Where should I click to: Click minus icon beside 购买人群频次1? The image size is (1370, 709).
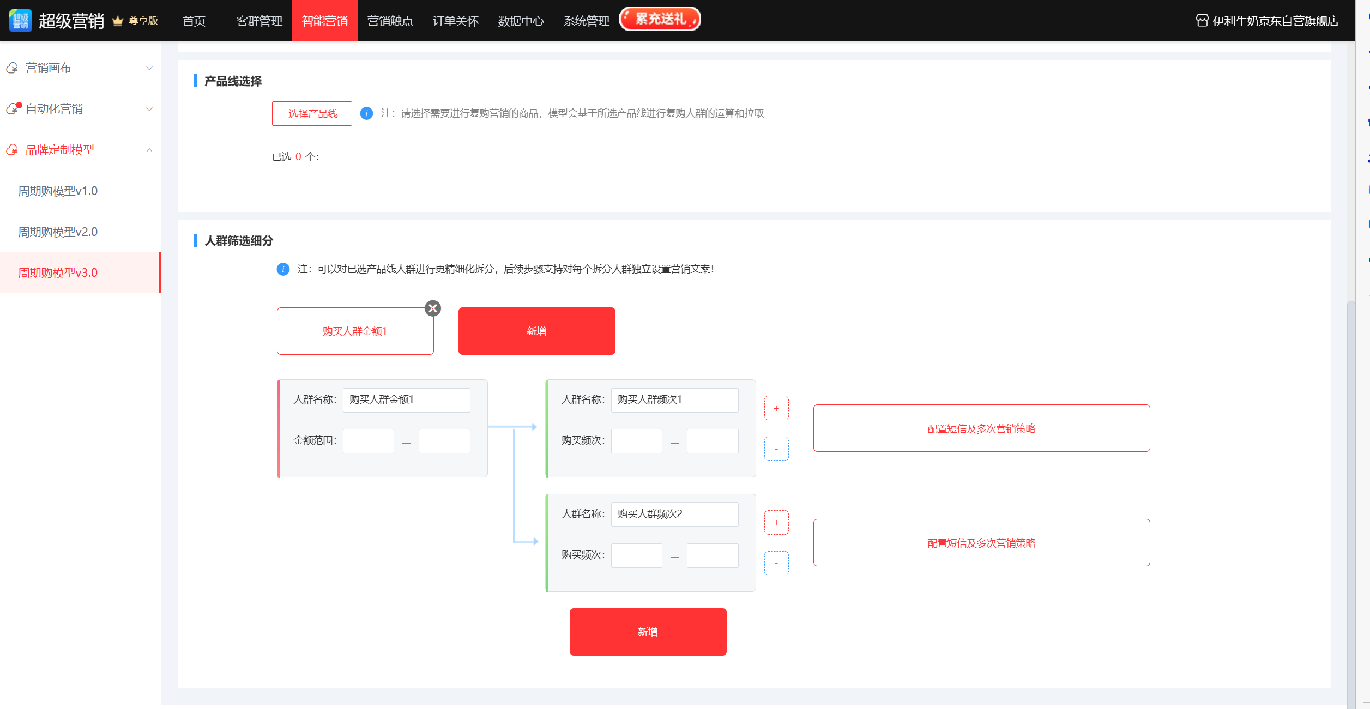tap(776, 449)
